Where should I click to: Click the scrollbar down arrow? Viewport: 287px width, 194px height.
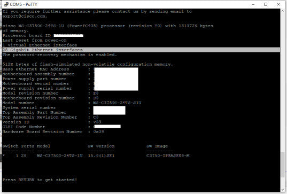click(282, 190)
